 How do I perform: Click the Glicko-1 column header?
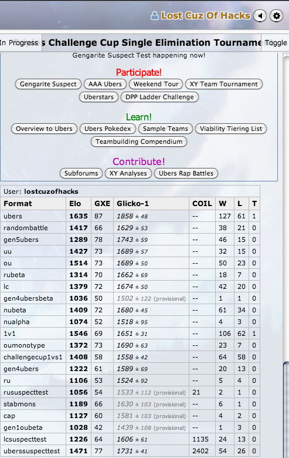(x=151, y=204)
